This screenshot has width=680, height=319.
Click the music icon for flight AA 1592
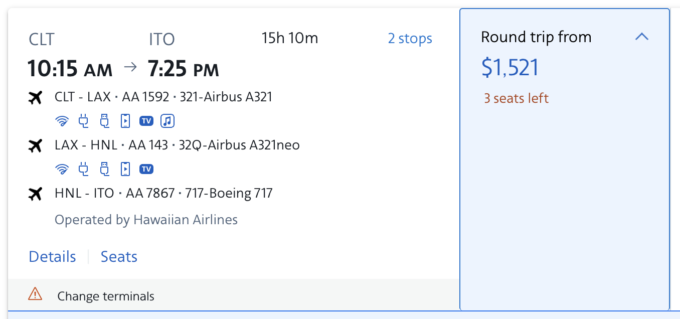click(167, 121)
